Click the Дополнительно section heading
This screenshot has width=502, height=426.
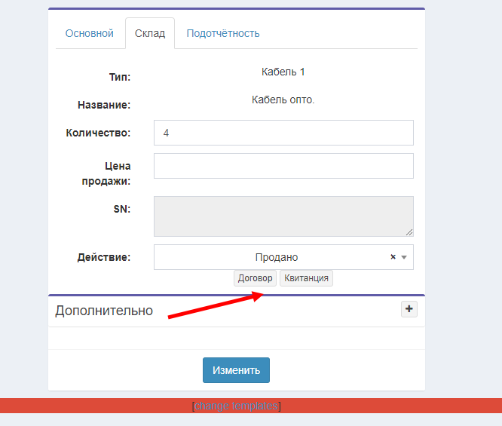(x=104, y=311)
